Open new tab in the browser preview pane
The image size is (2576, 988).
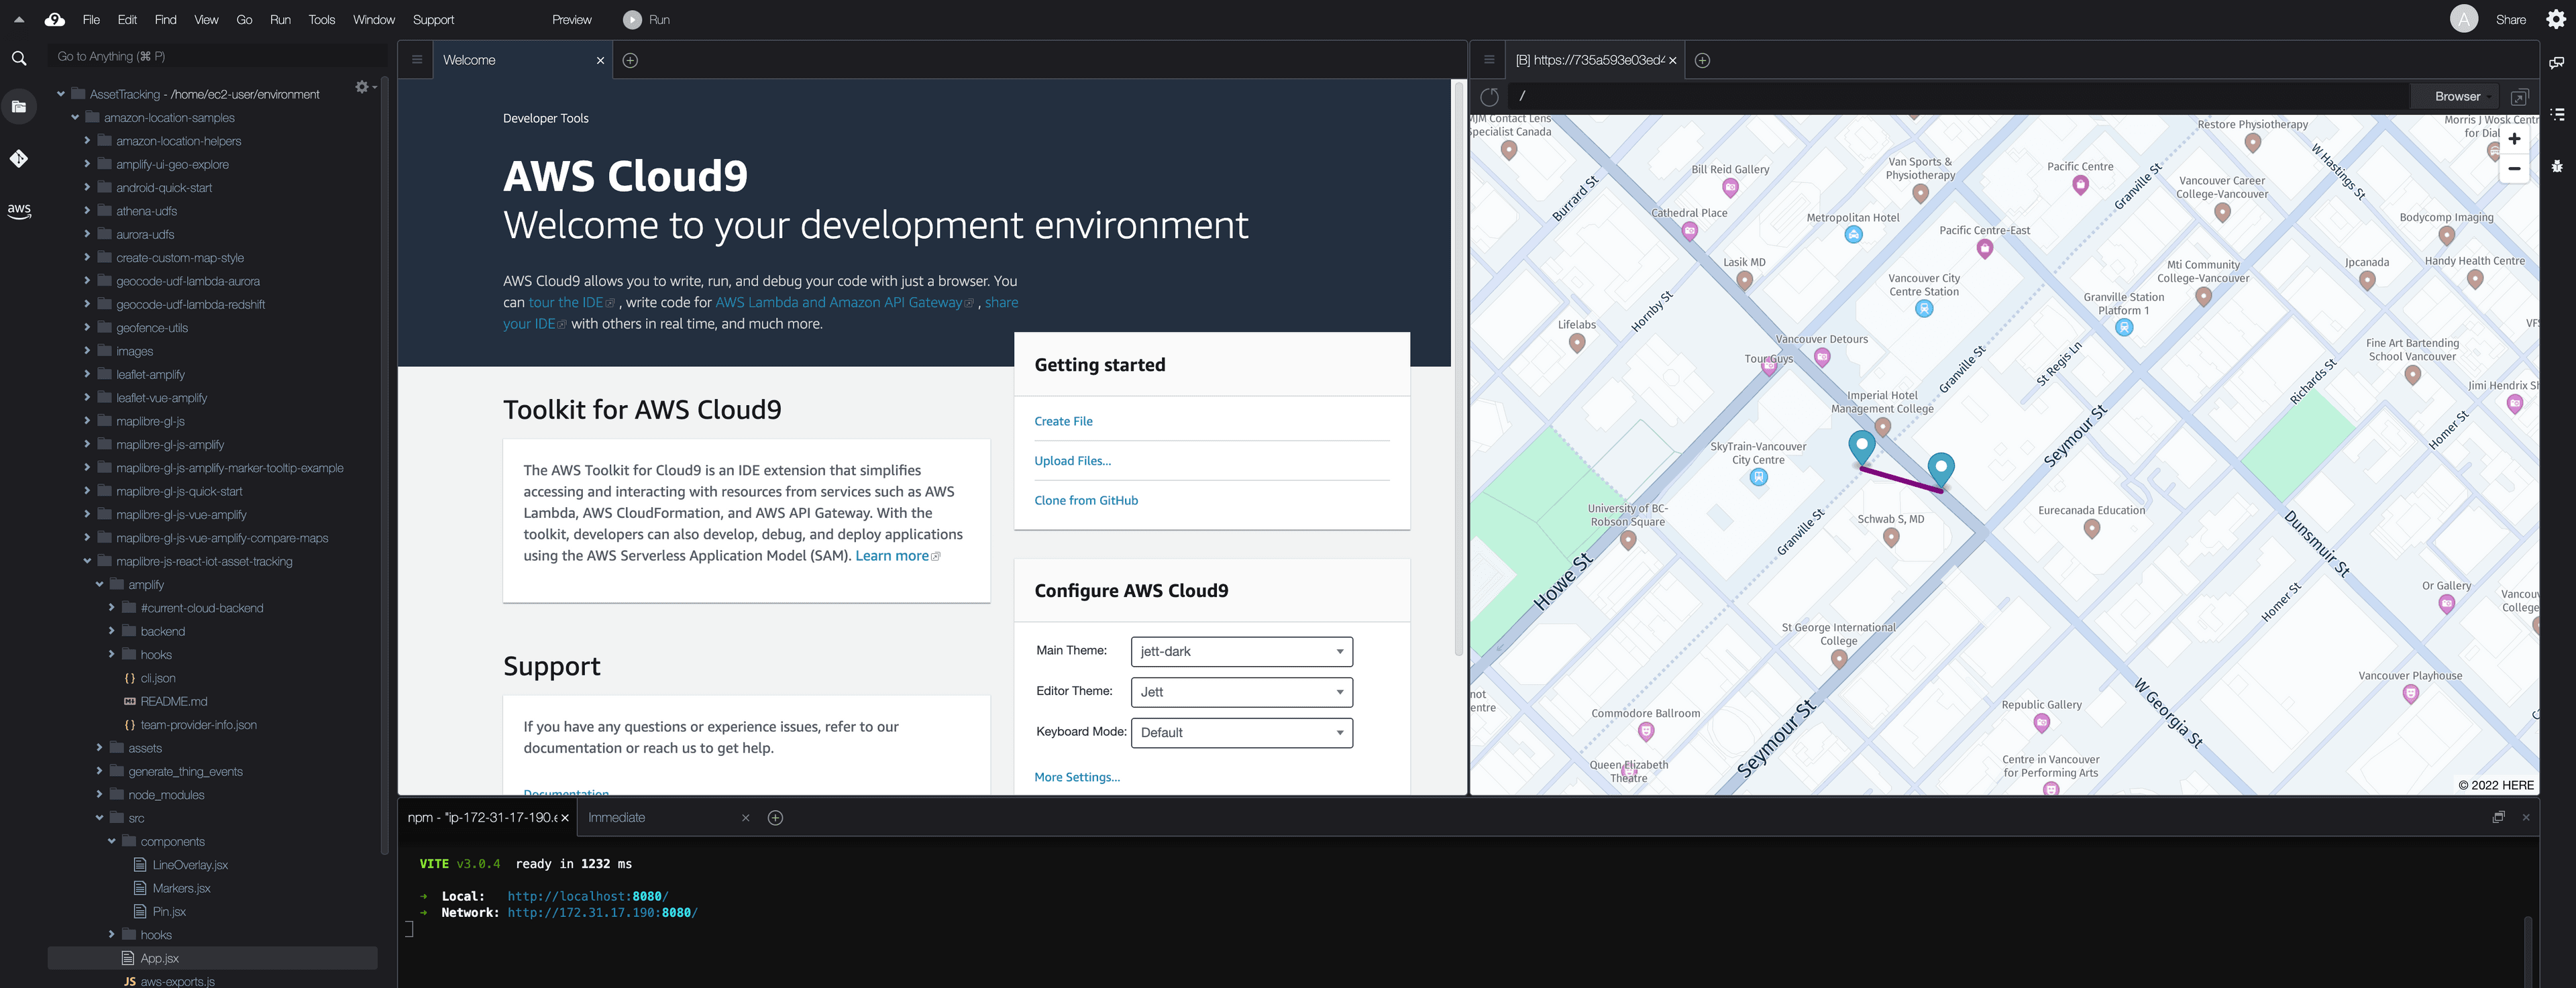(x=1702, y=60)
